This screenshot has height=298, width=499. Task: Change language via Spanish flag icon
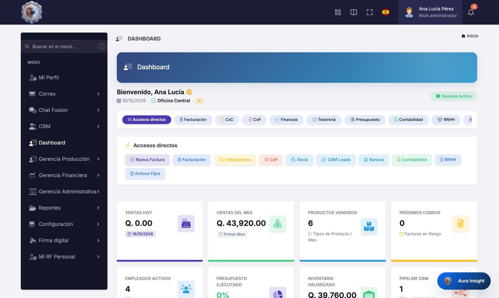click(x=386, y=12)
